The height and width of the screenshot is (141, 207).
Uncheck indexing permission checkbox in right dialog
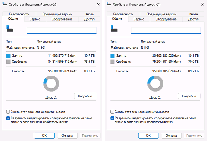112,118
